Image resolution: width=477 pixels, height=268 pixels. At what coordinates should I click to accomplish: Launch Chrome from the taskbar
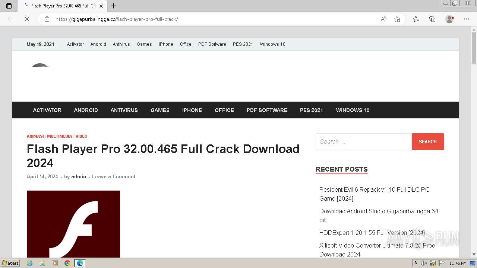tap(67, 263)
